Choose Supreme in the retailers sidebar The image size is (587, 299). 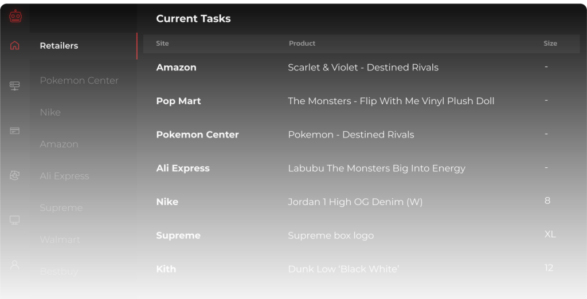(61, 208)
